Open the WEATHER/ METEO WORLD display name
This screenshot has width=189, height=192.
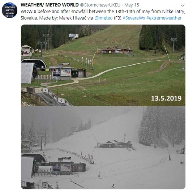click(50, 5)
